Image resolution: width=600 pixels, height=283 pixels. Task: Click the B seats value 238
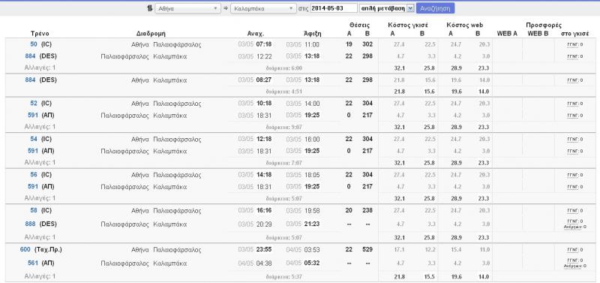click(367, 210)
